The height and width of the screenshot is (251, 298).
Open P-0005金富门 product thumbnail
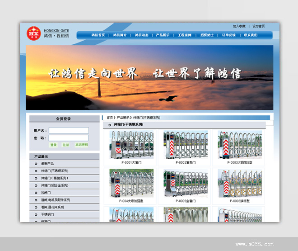186,183
